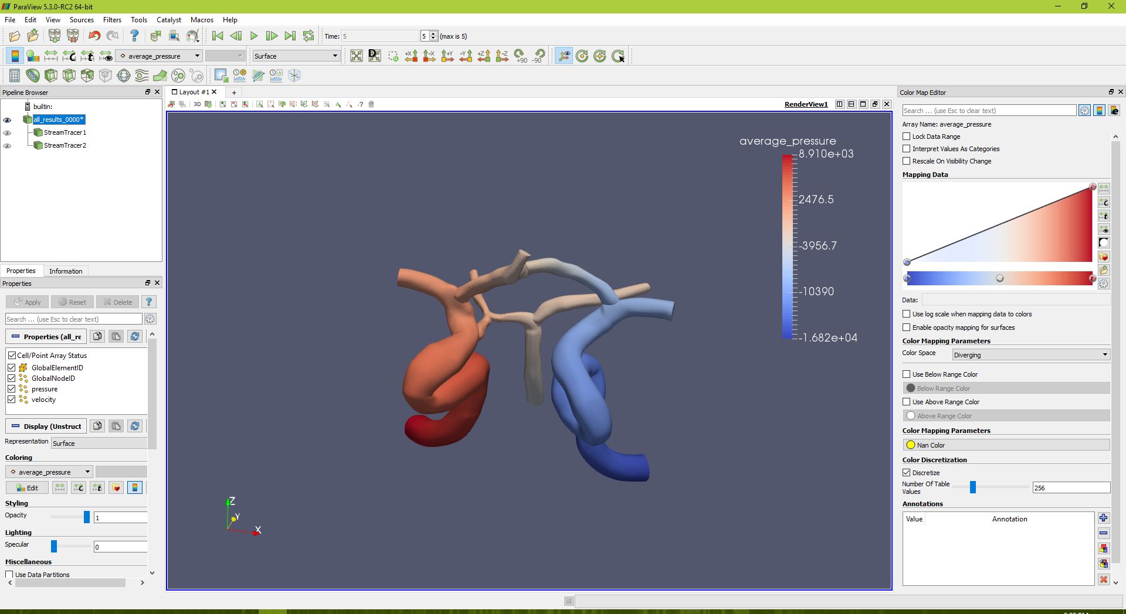Toggle the animation loop icon

tap(308, 36)
